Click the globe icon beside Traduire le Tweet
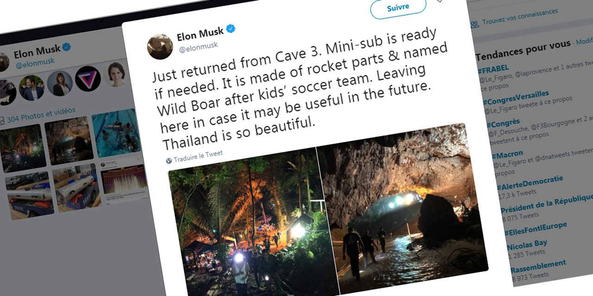 pyautogui.click(x=169, y=160)
